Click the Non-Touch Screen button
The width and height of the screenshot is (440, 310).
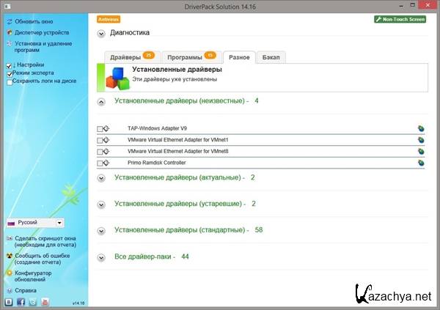tap(400, 19)
